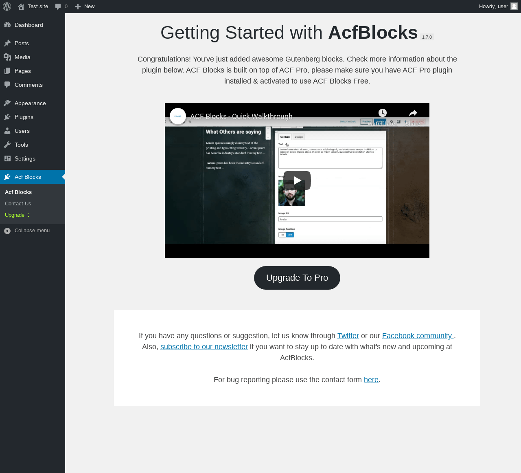Click the Media library icon
The height and width of the screenshot is (473, 521).
pos(7,57)
